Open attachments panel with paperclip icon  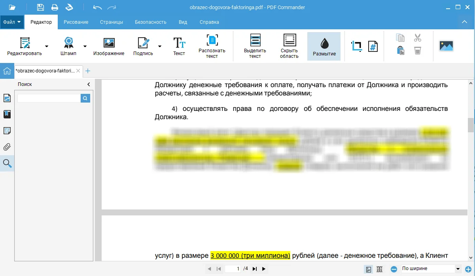click(x=7, y=147)
